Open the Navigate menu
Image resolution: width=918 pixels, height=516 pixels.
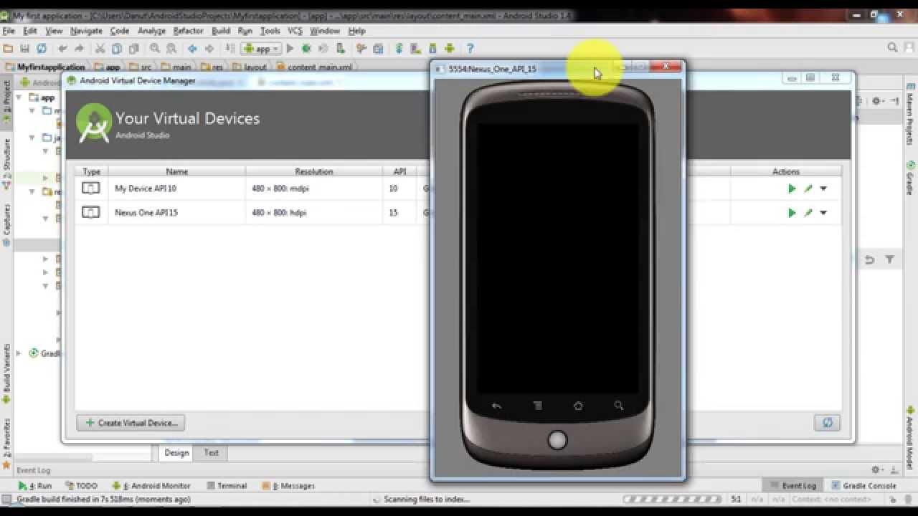(x=86, y=31)
